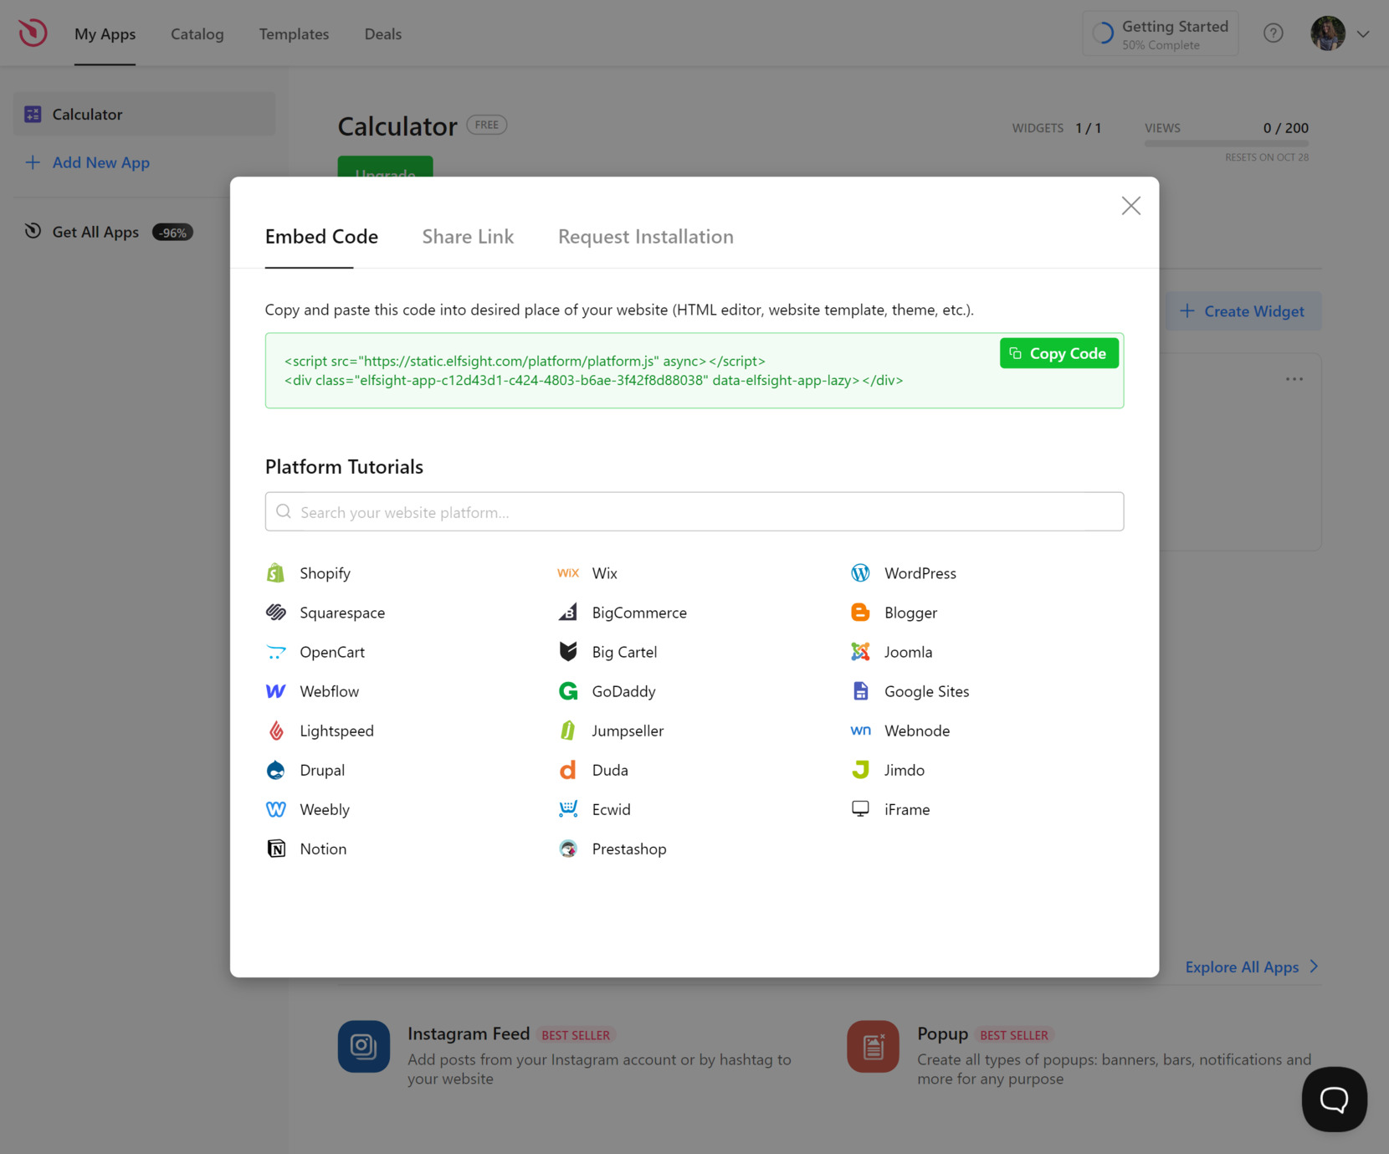Open the WordPress tutorial
This screenshot has width=1389, height=1154.
920,573
